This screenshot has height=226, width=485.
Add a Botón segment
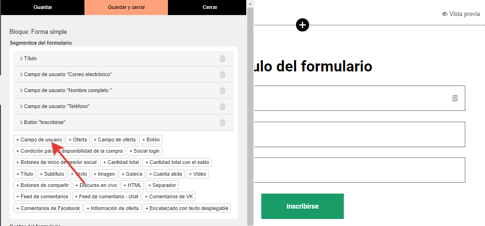point(151,140)
